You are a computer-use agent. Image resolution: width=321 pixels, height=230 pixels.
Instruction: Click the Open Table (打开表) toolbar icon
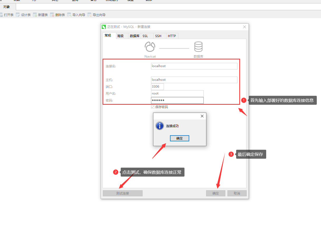tap(1, 15)
